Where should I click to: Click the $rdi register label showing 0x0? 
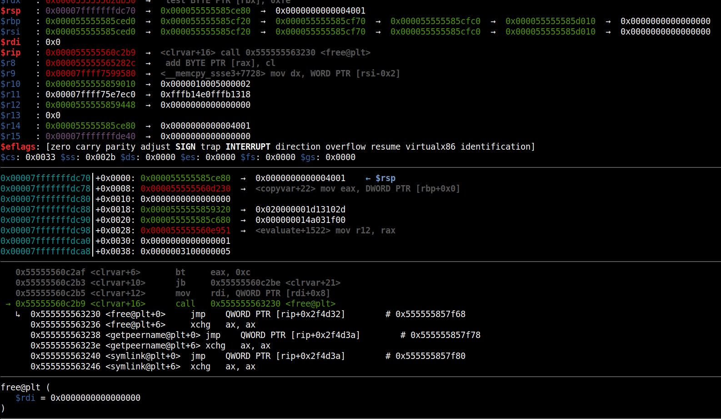10,42
